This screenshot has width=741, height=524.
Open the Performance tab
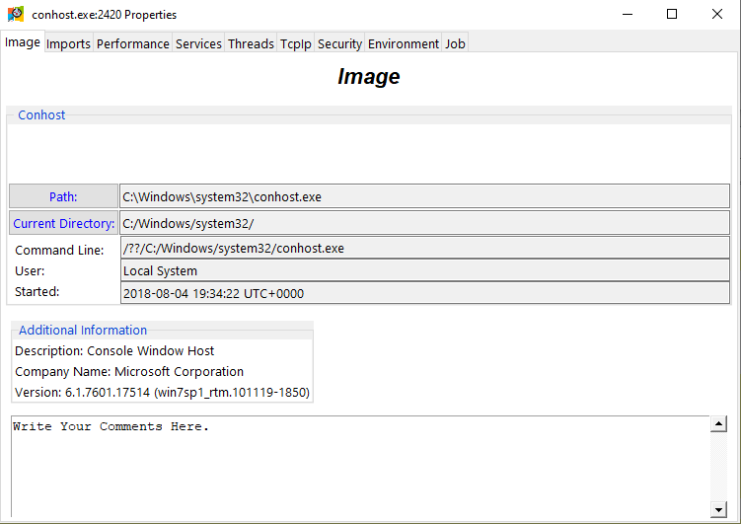133,44
